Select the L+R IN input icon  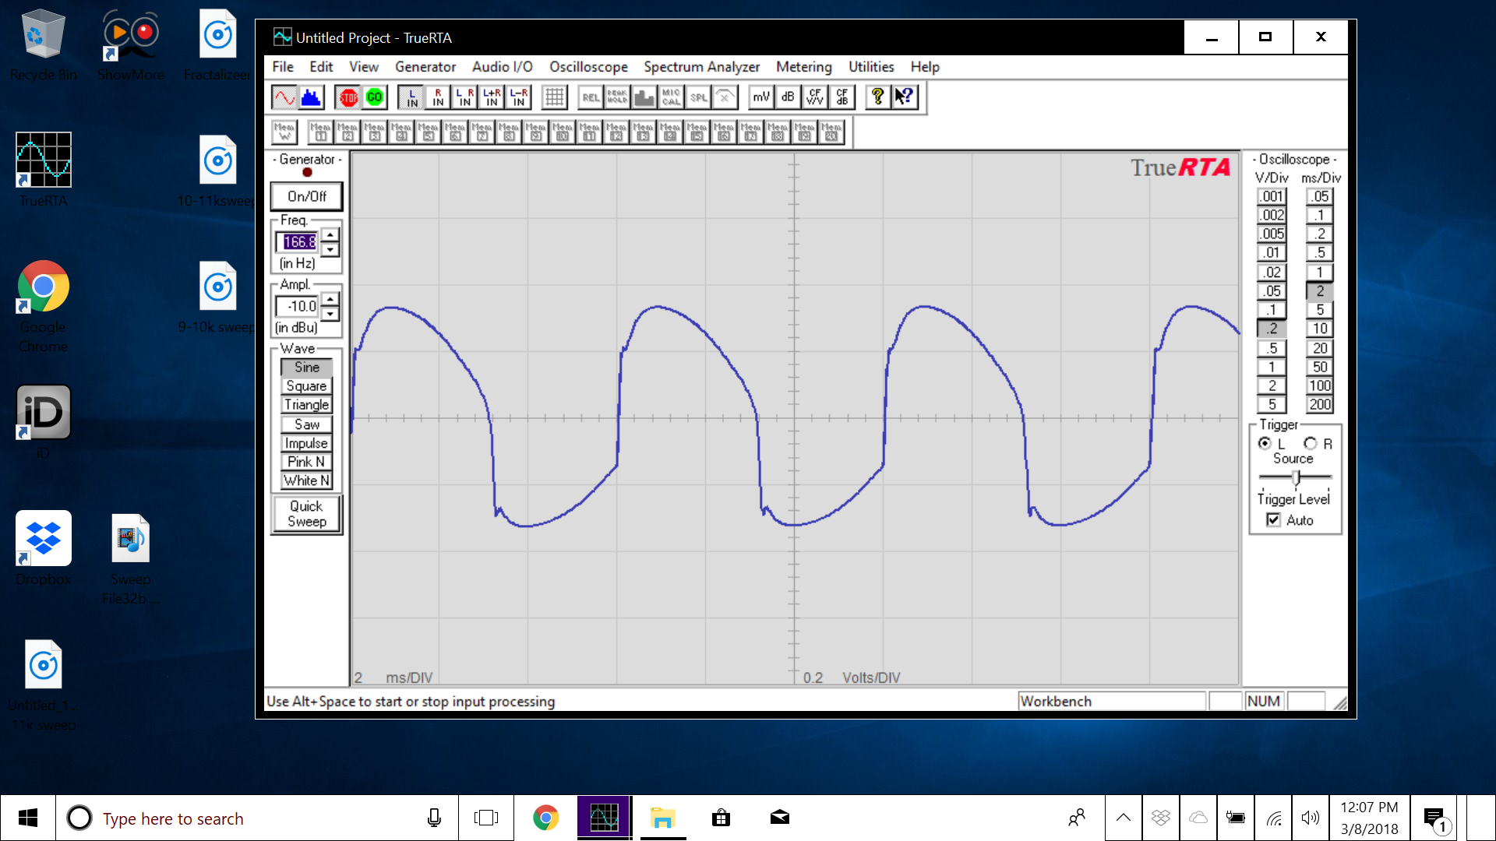492,97
